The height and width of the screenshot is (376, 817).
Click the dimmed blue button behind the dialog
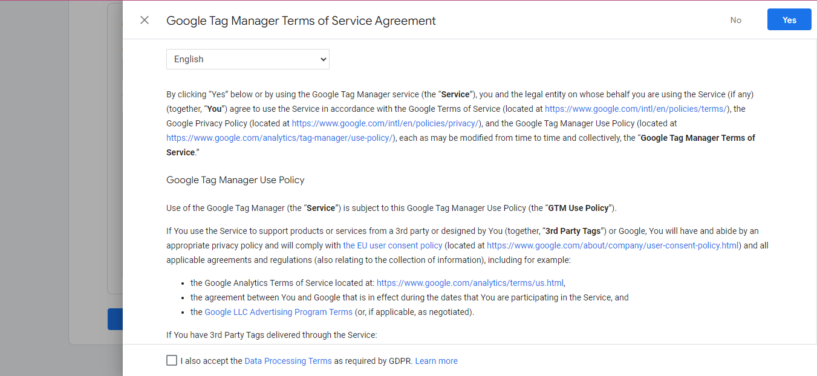click(115, 319)
